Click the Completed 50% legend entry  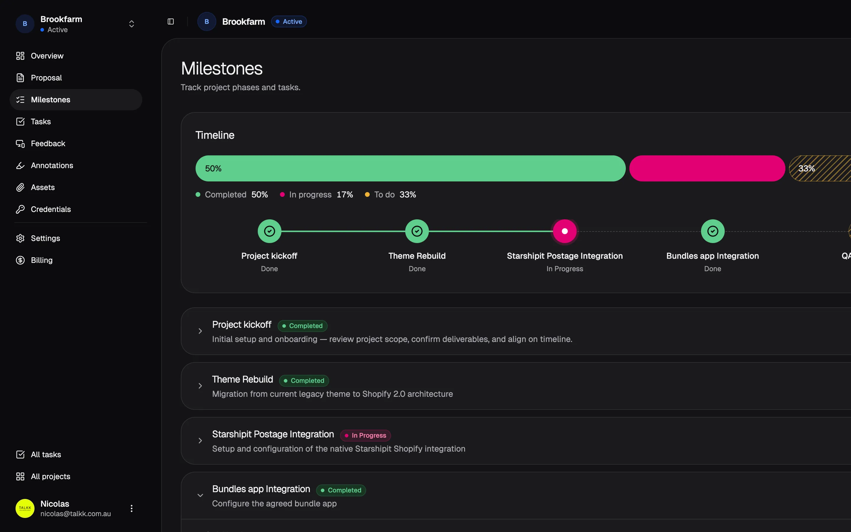tap(232, 194)
